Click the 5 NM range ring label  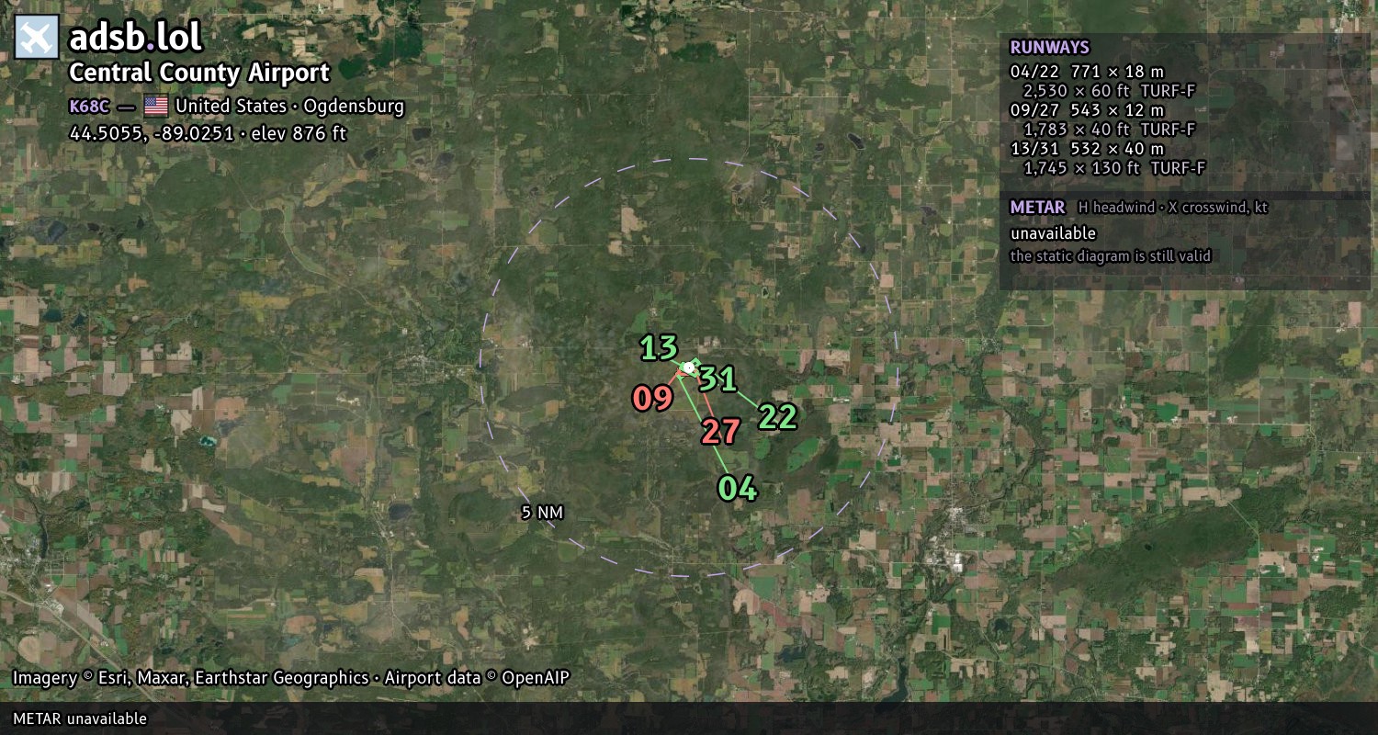click(542, 513)
